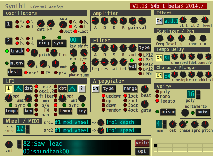Select sub oscillator sine waveform
213x156 pixels.
coord(71,22)
